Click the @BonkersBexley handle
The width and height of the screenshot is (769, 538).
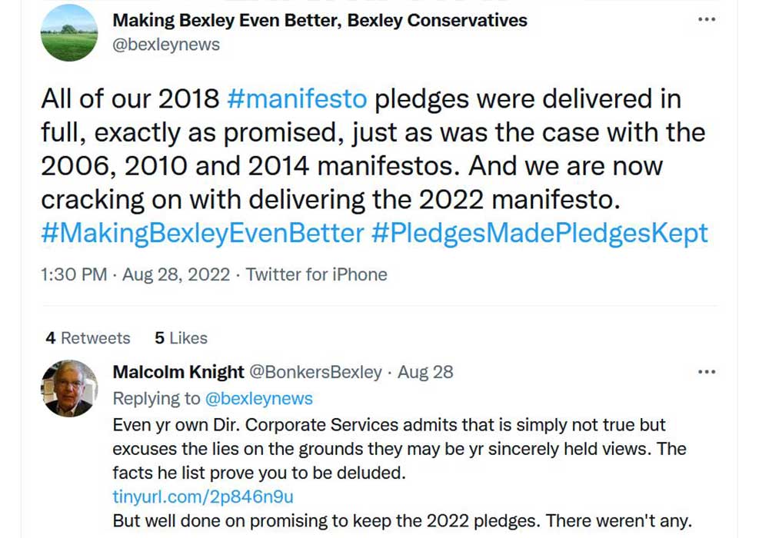point(316,372)
